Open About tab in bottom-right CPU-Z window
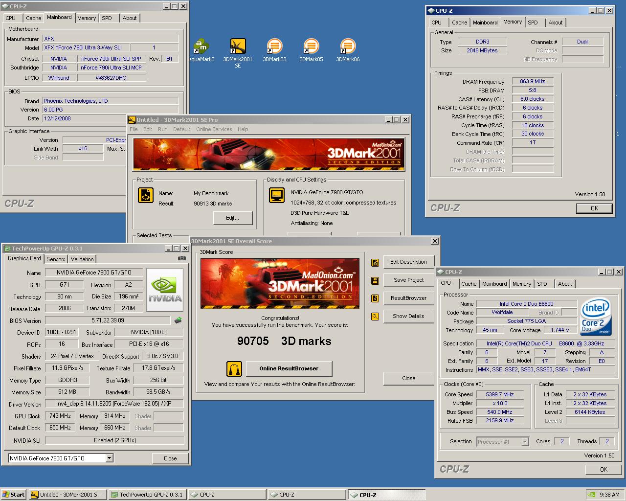Viewport: 626px width, 501px height. 564,284
